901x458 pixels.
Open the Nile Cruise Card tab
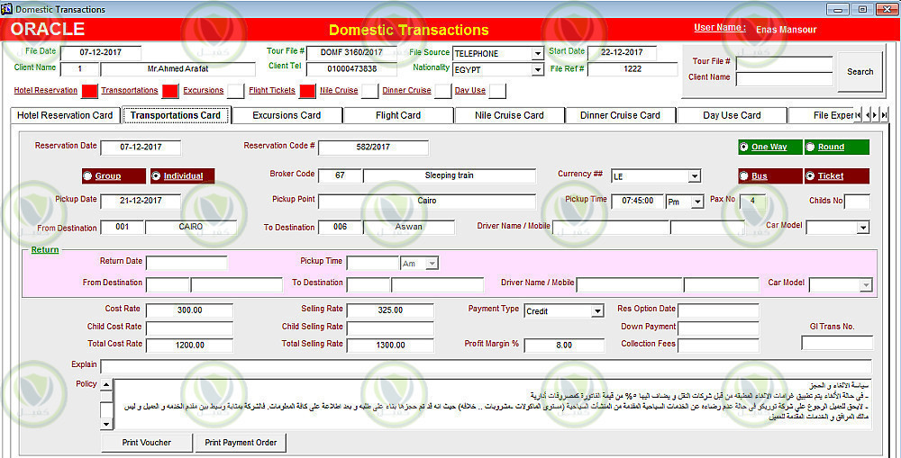click(x=509, y=115)
